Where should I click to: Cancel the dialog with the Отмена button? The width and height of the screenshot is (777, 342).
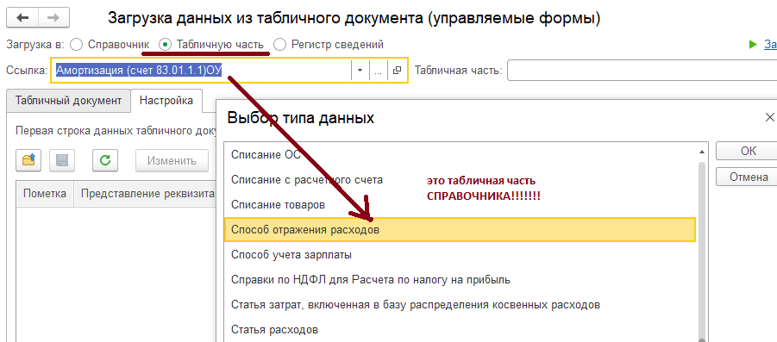point(749,177)
